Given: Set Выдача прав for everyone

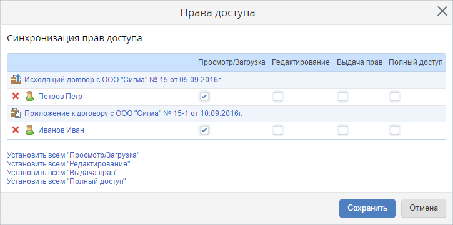Looking at the screenshot, I should point(62,173).
